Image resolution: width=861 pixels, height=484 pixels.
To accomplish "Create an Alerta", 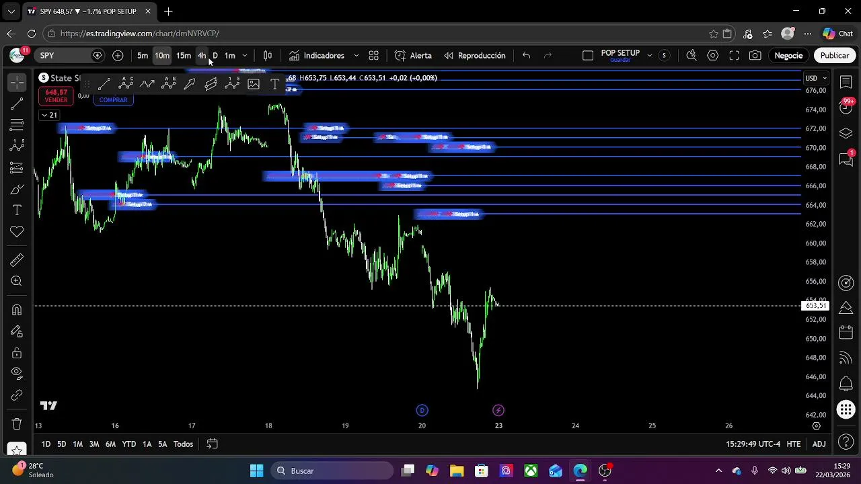I will click(413, 56).
